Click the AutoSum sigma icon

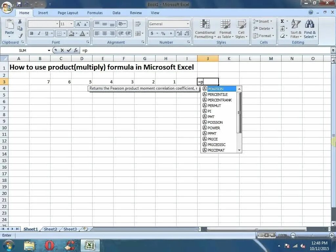282,21
